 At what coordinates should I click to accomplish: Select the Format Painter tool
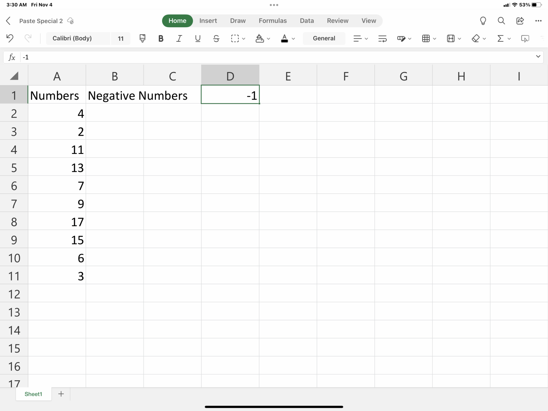point(142,38)
